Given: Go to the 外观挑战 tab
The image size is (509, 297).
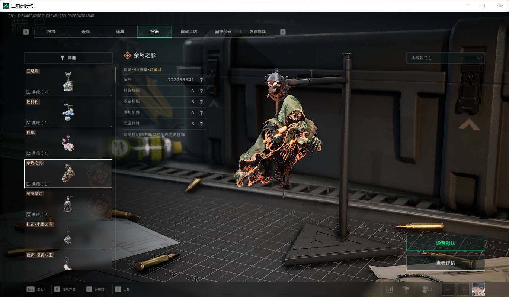Looking at the screenshot, I should point(257,32).
